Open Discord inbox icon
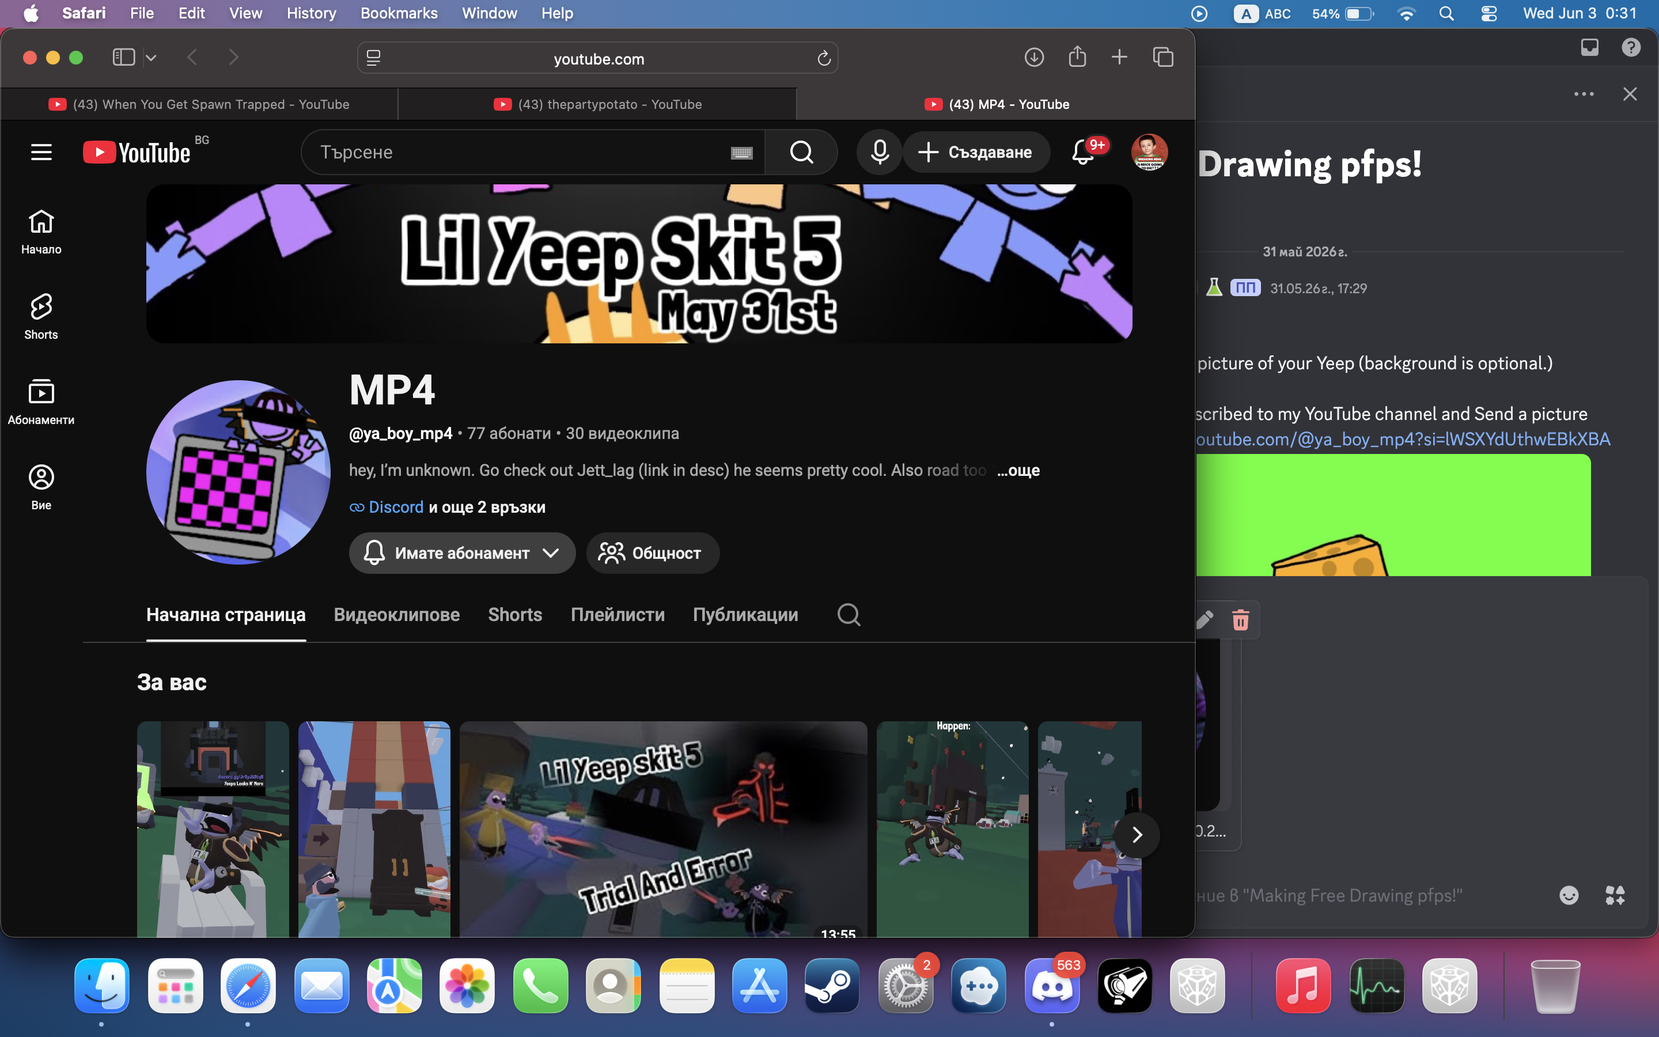This screenshot has height=1037, width=1659. pos(1589,47)
